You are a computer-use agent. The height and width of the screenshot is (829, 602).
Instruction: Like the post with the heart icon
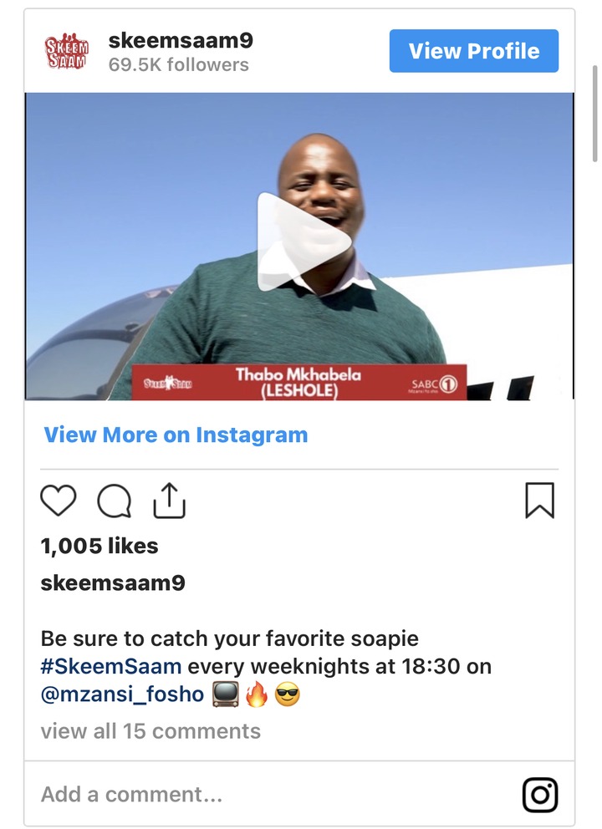click(59, 500)
